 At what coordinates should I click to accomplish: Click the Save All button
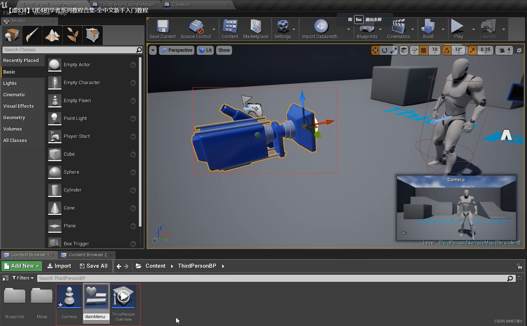point(93,266)
